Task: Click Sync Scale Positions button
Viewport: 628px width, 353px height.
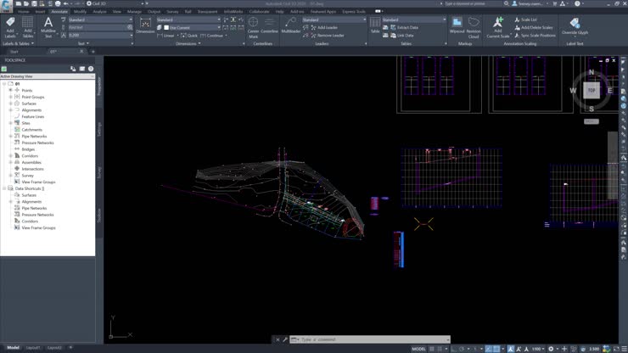Action: (x=535, y=36)
